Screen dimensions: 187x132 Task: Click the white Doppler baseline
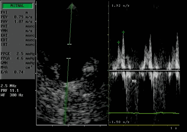(x=144, y=71)
